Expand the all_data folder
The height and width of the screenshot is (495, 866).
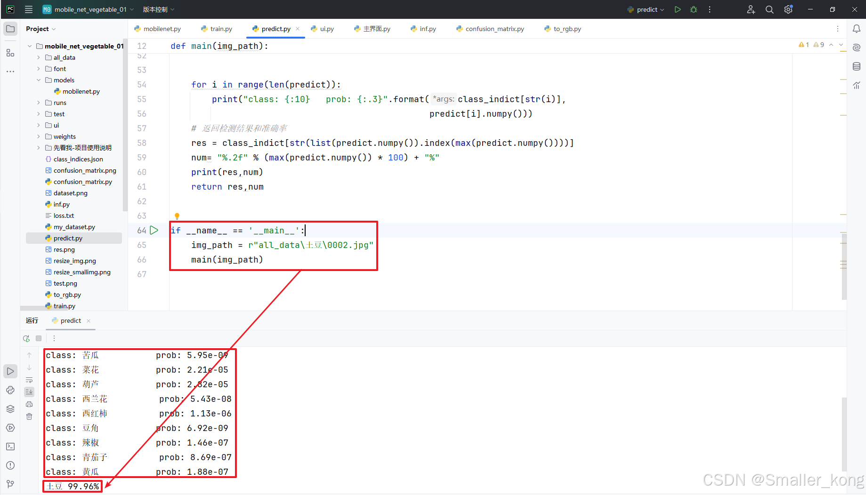click(39, 57)
